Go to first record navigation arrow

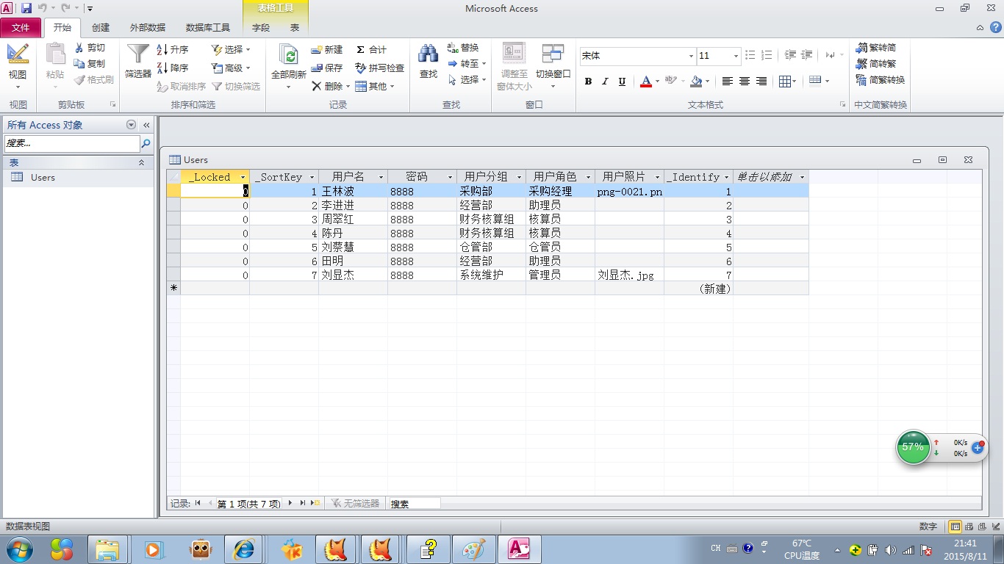(198, 503)
